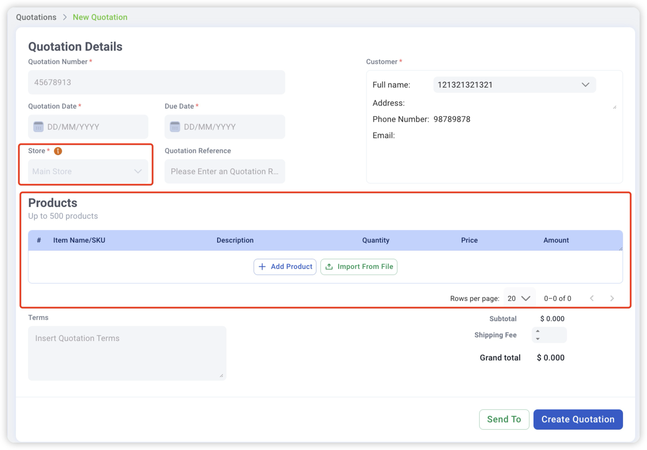This screenshot has height=450, width=647.
Task: Focus the Quotation Number field
Action: pyautogui.click(x=156, y=83)
